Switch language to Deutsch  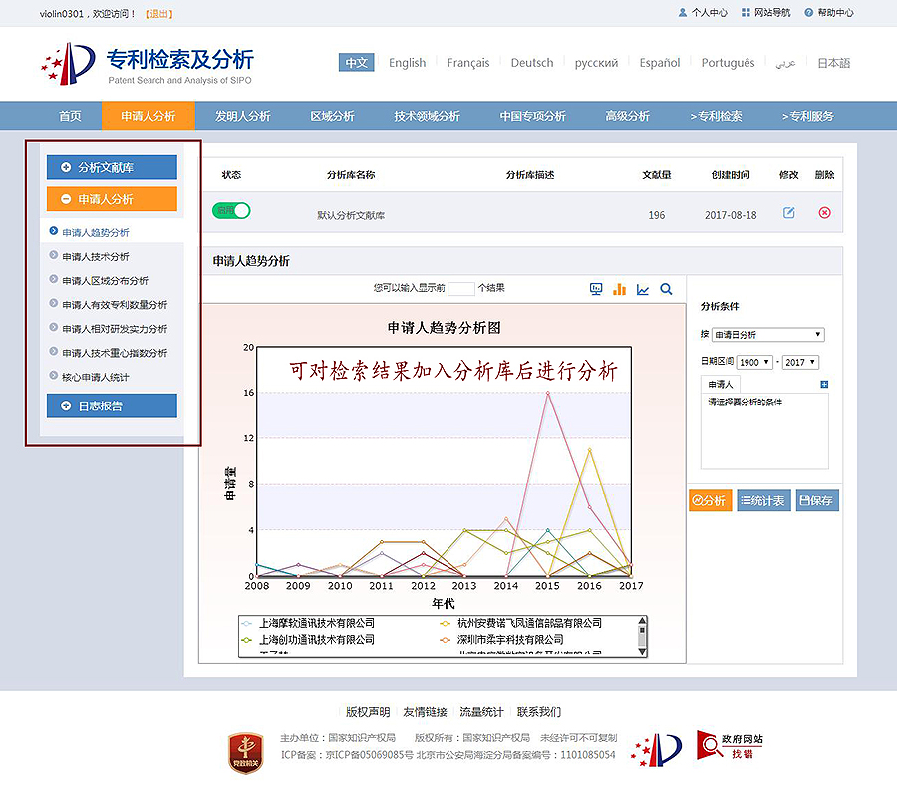[532, 63]
